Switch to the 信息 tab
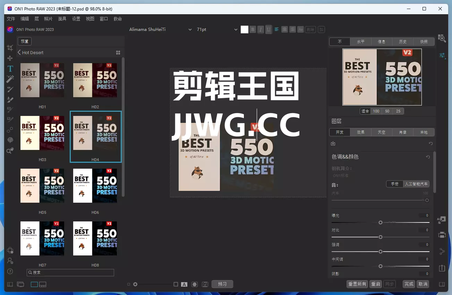 (382, 42)
